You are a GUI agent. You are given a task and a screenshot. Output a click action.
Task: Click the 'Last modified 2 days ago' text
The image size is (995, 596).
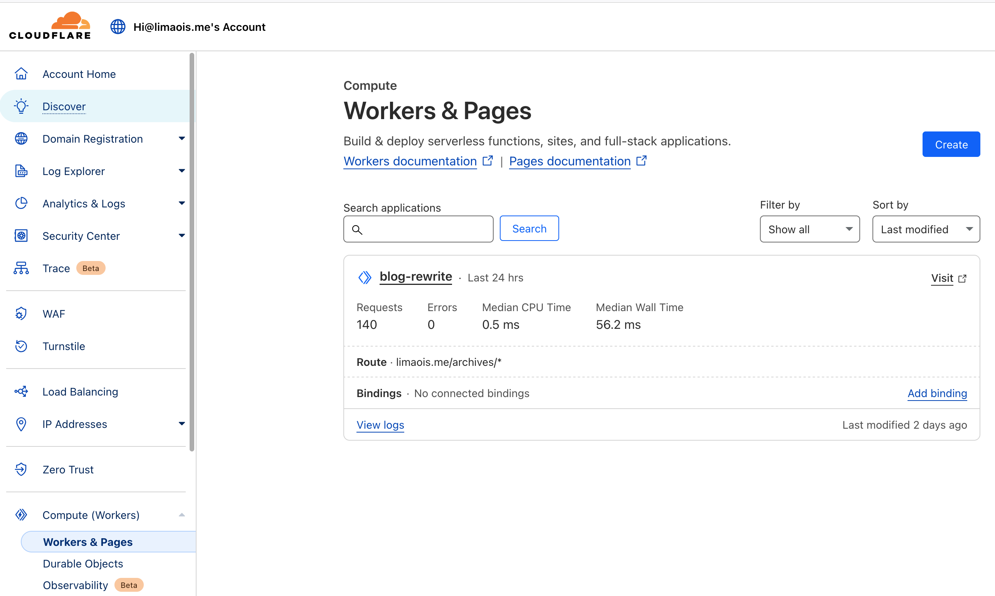click(x=904, y=424)
